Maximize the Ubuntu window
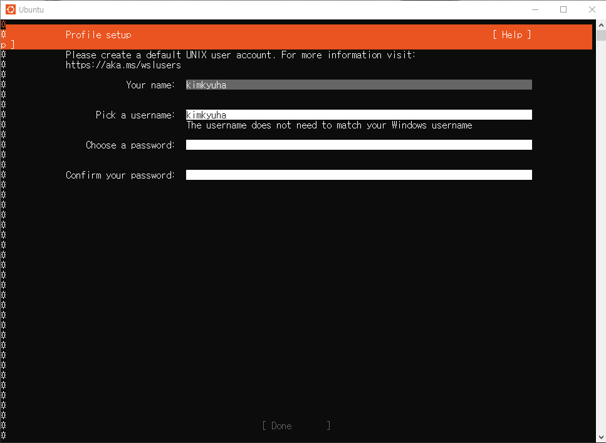606x443 pixels. coord(563,9)
